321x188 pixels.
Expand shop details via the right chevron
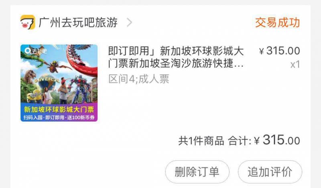pyautogui.click(x=129, y=22)
